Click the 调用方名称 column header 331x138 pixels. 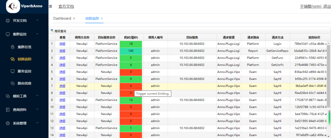tap(82, 38)
